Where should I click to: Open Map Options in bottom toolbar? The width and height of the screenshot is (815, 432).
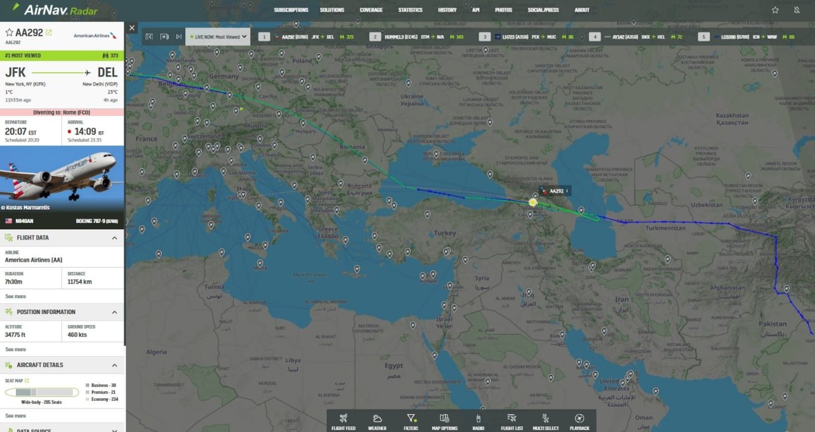(444, 421)
